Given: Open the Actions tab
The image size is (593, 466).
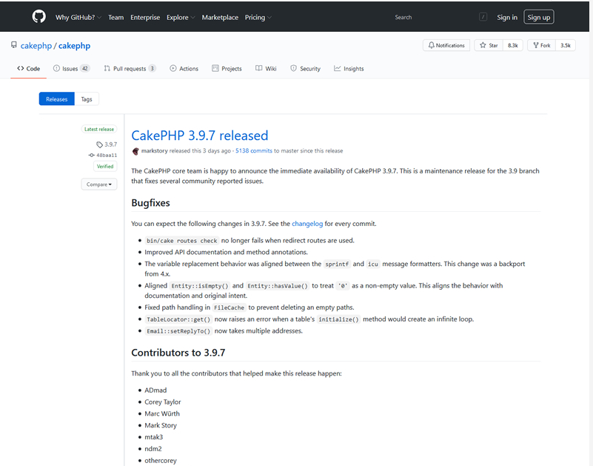Looking at the screenshot, I should coord(184,68).
